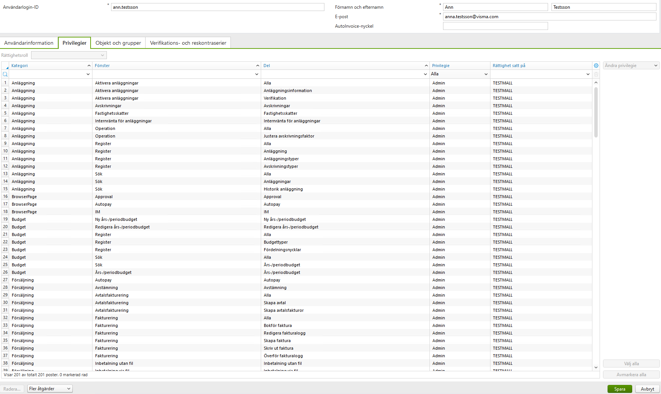Click inside the AutoInvoice-nyckel input field
The height and width of the screenshot is (394, 661).
[495, 26]
